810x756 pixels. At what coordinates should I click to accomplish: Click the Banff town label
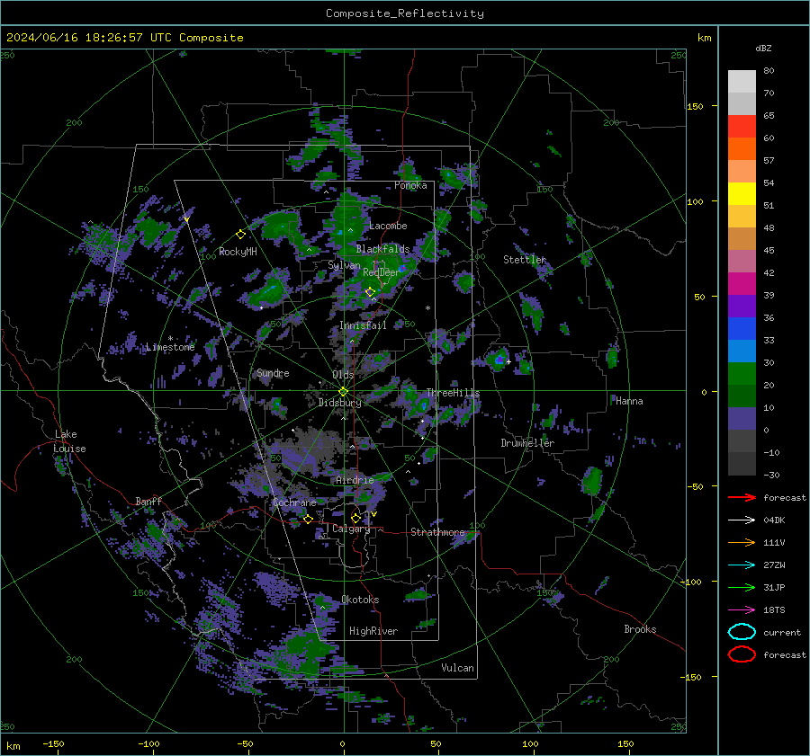(148, 502)
